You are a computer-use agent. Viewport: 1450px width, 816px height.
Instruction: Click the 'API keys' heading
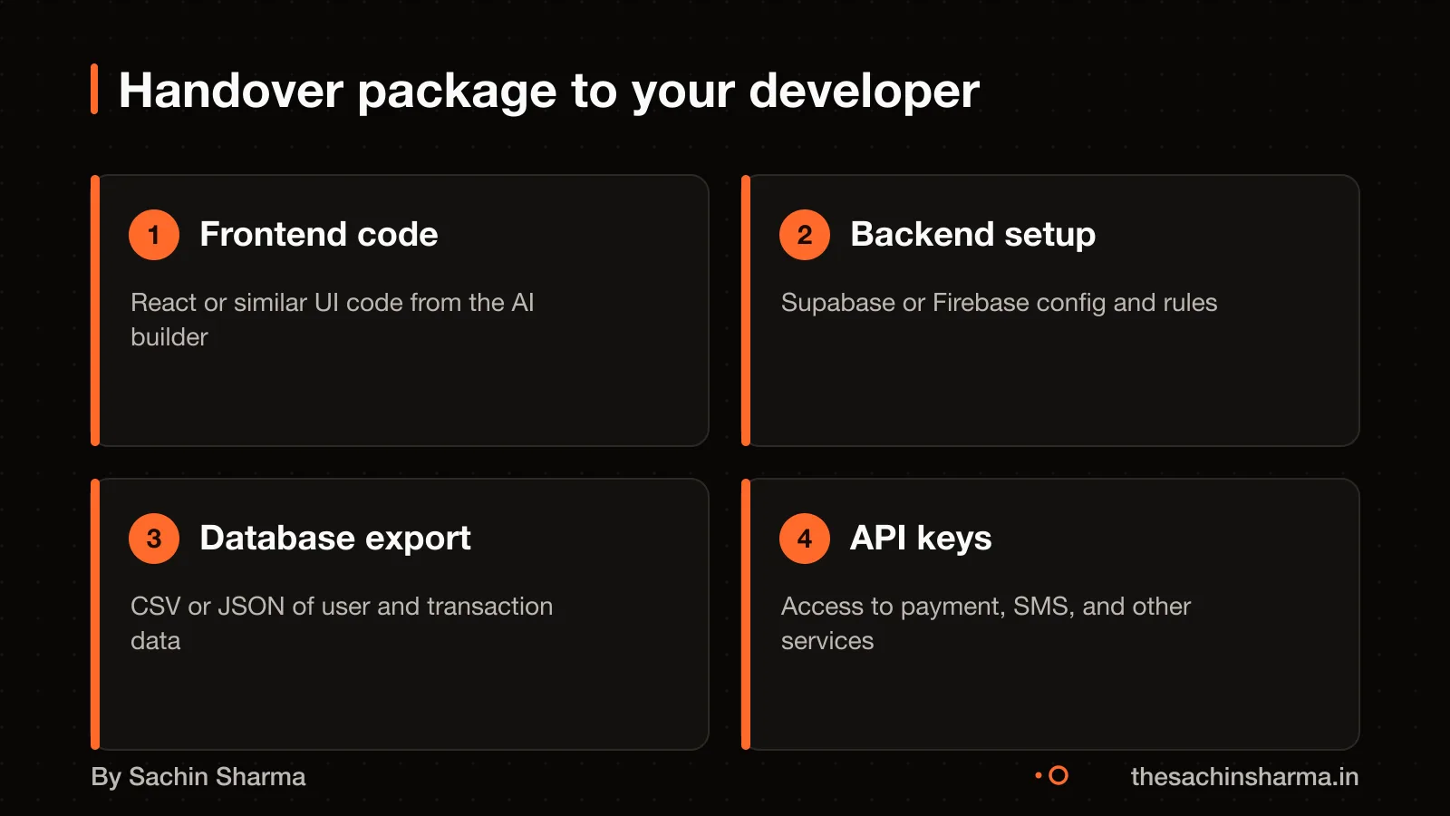(921, 538)
